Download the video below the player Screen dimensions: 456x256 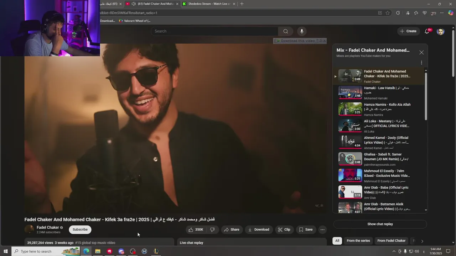[x=259, y=230]
